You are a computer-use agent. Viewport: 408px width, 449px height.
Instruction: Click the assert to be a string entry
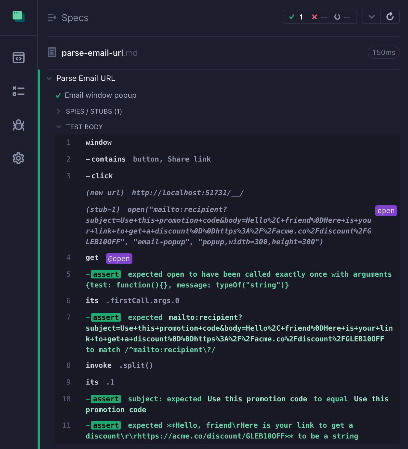click(227, 431)
